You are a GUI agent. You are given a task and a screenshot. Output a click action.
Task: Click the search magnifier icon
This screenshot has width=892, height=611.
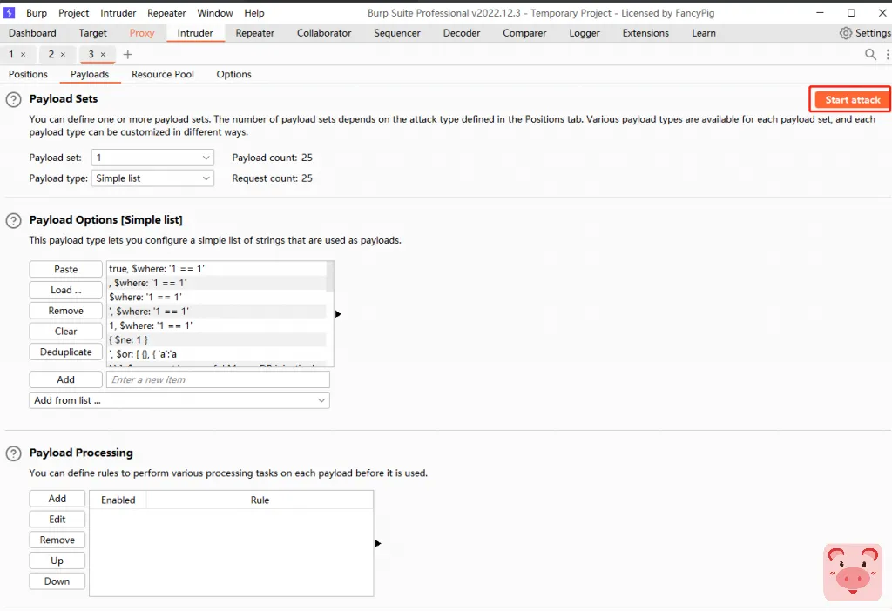870,54
